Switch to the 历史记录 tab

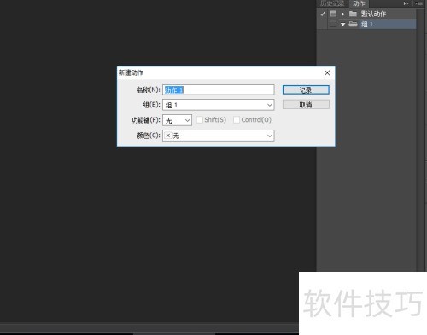click(332, 3)
